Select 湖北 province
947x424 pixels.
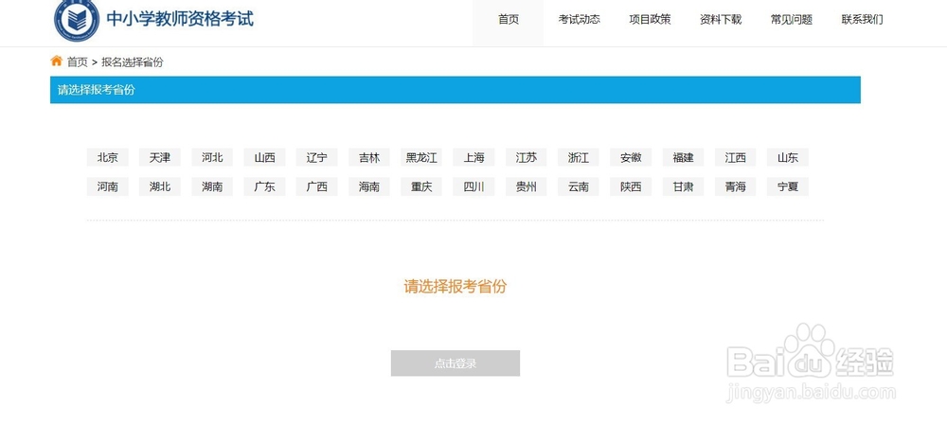(160, 186)
